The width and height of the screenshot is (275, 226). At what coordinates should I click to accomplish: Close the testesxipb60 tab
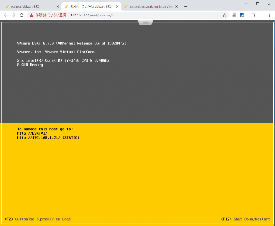pos(176,6)
